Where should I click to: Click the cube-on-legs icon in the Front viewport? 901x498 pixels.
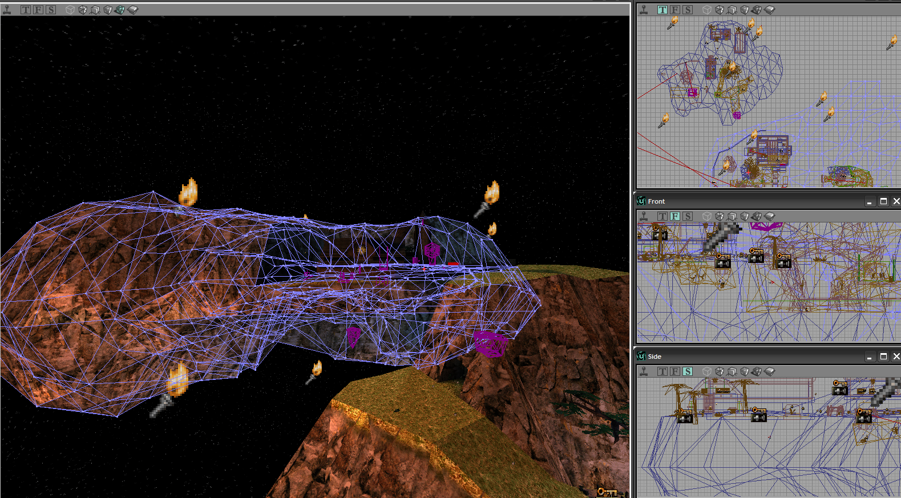point(732,216)
